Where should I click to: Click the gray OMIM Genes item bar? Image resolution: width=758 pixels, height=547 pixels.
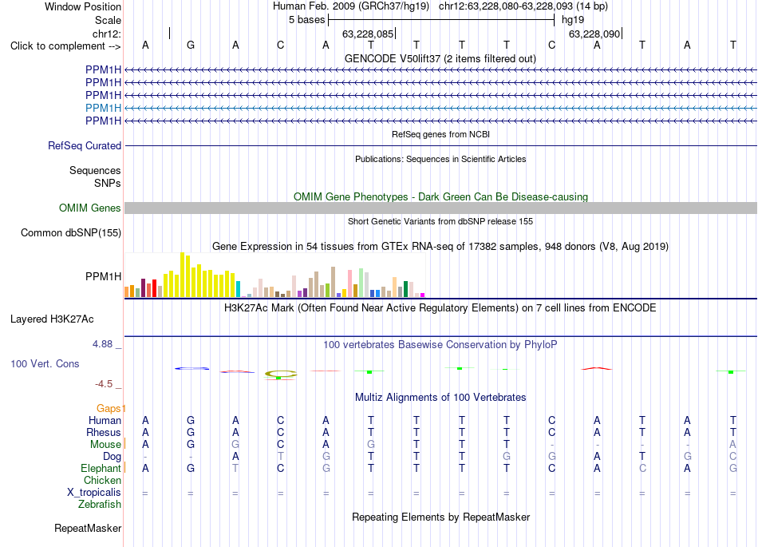click(440, 208)
